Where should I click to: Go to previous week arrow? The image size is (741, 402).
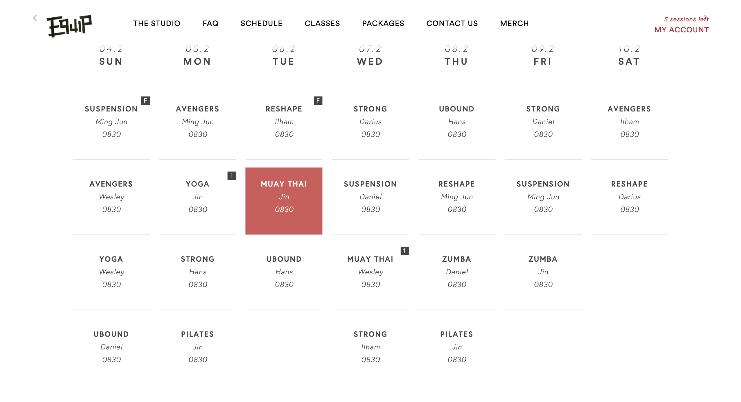[35, 18]
